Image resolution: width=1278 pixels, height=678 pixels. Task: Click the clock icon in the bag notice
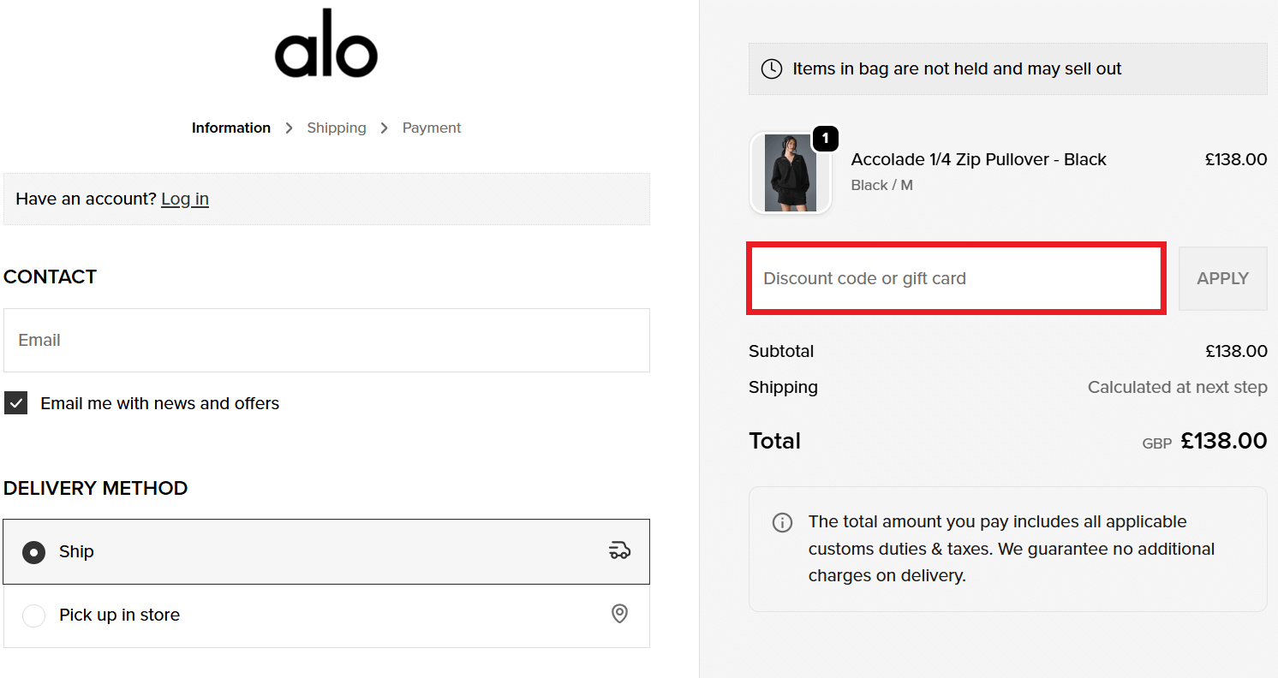click(771, 68)
